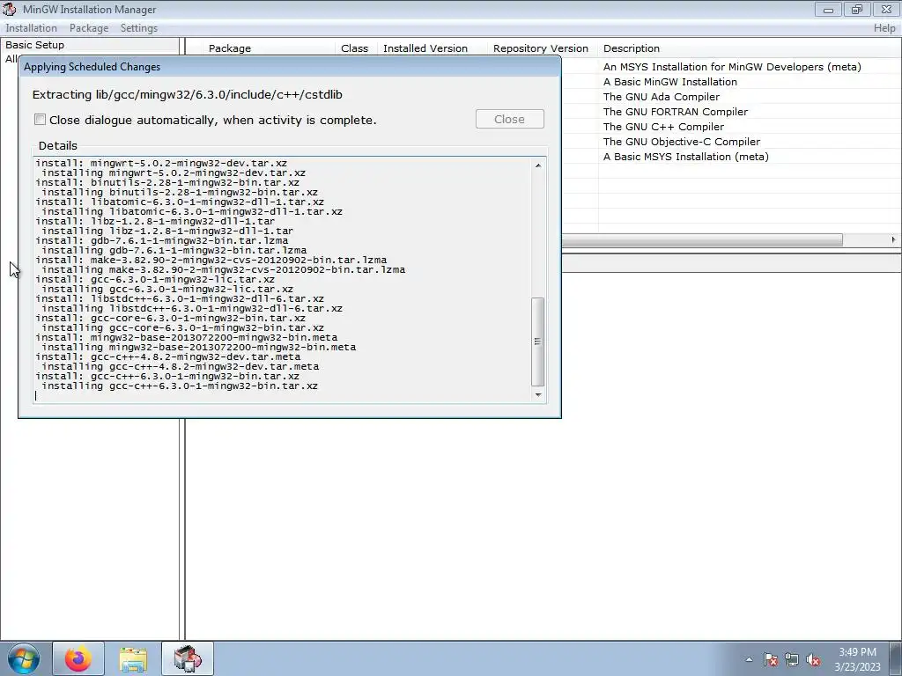Click log line 'installing gdb-7.6.1-1-mingw32-bin.tar.lzma'
This screenshot has height=676, width=902.
[174, 250]
